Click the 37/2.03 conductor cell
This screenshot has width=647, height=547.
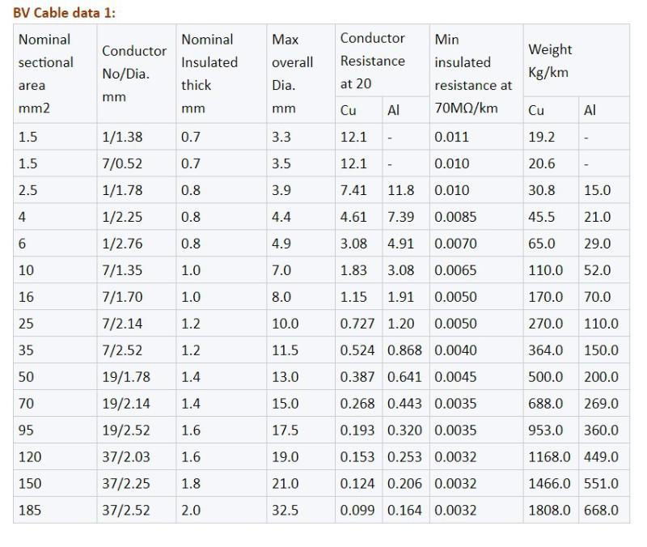point(125,457)
